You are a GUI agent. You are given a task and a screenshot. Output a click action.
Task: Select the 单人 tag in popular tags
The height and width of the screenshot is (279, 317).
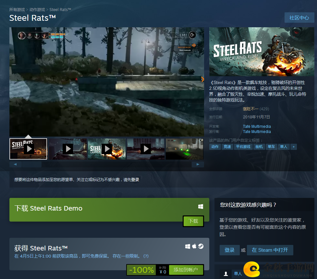284,147
